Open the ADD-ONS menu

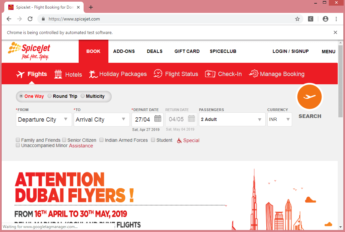[124, 51]
